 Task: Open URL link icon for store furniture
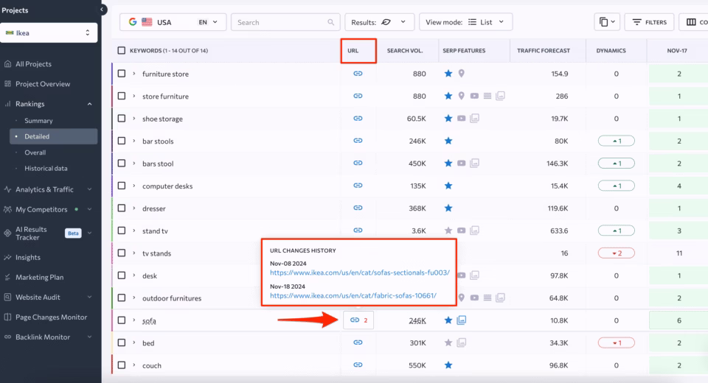click(358, 96)
